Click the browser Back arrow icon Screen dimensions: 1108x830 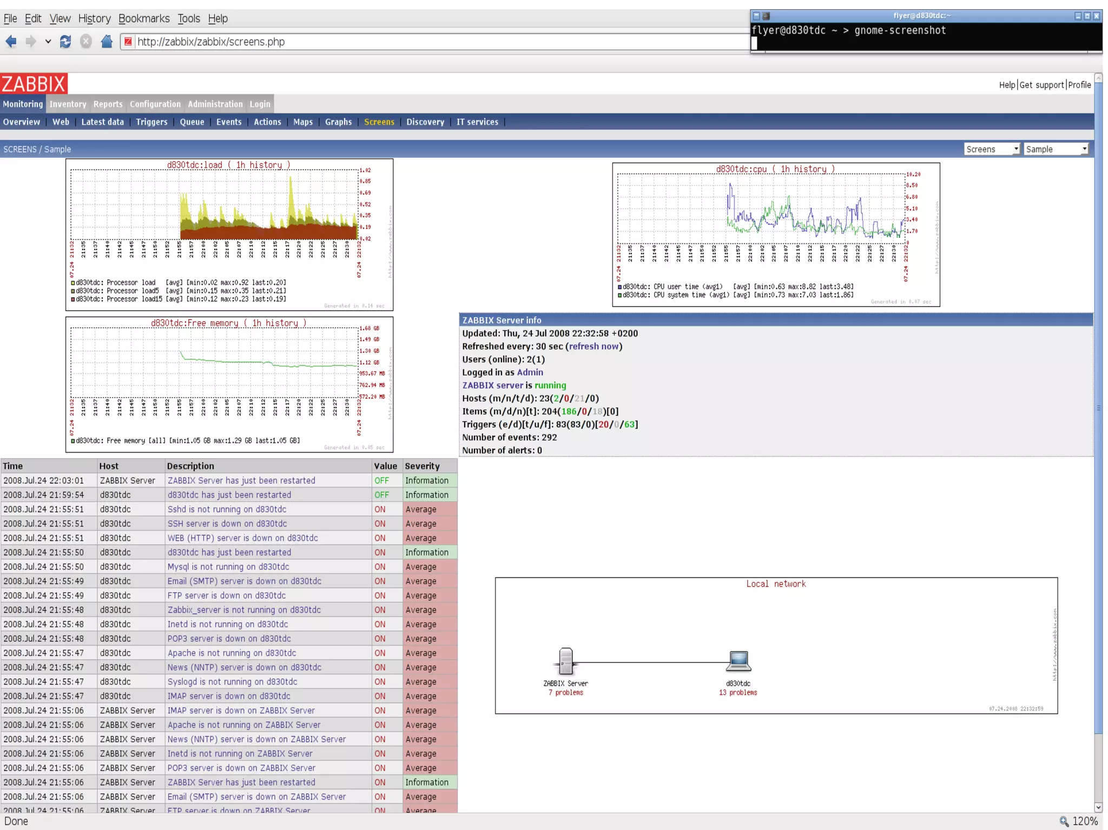[11, 42]
